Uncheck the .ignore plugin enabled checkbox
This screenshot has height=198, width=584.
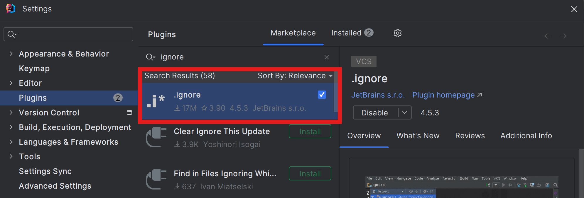tap(322, 95)
